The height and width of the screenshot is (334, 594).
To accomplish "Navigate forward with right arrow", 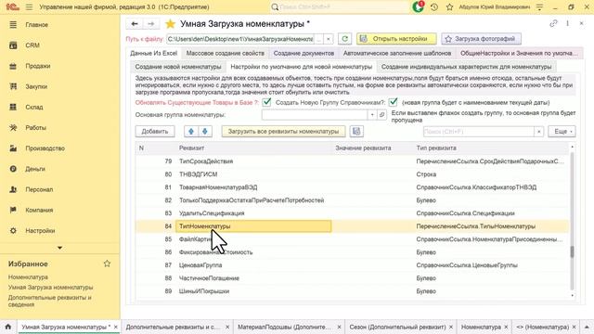I will pyautogui.click(x=150, y=24).
